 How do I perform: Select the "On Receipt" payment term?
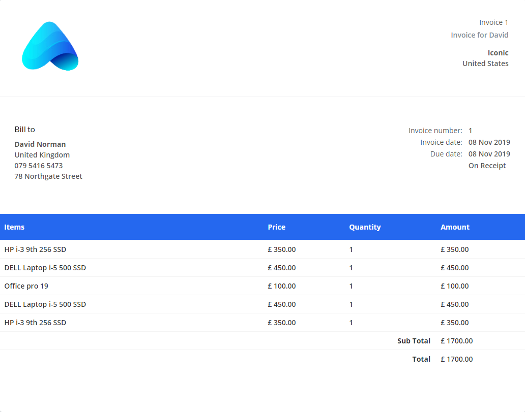487,166
